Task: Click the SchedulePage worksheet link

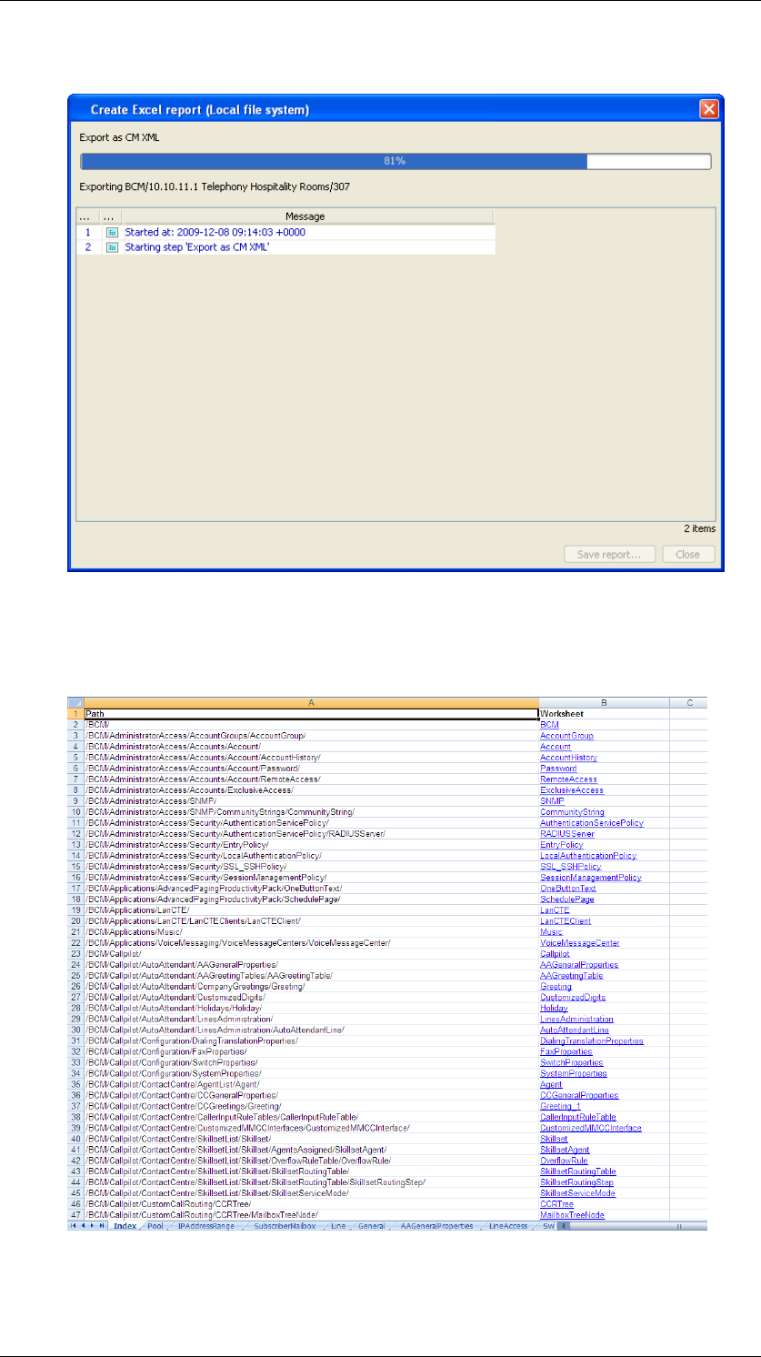Action: coord(566,899)
